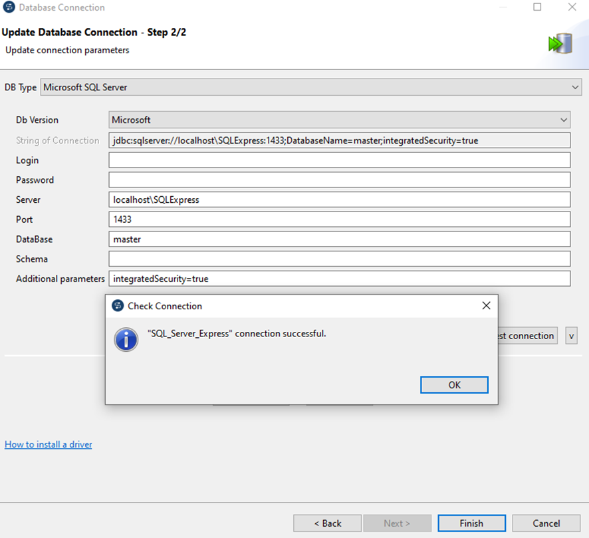Click the info icon in Check Connection dialog
The width and height of the screenshot is (589, 538).
(126, 339)
